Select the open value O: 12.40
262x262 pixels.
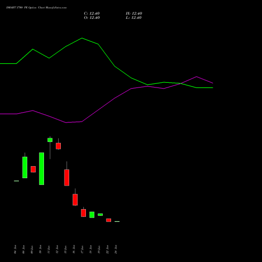(92, 18)
